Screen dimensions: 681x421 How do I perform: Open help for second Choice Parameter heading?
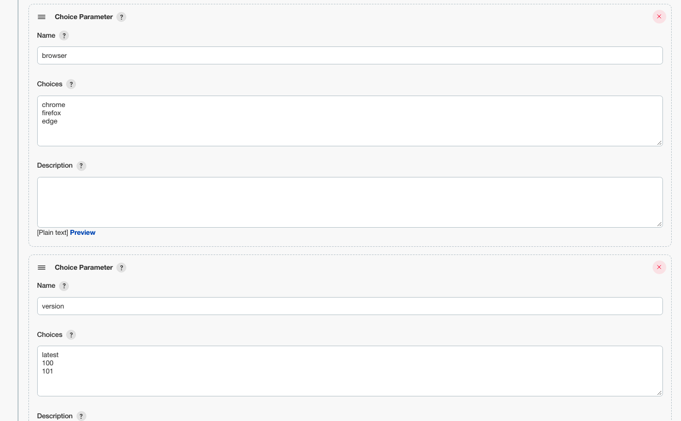121,268
